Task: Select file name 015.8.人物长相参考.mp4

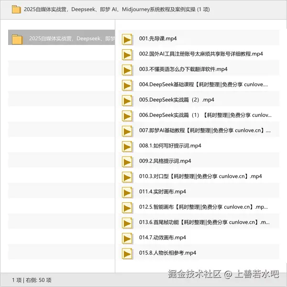Action: click(167, 253)
